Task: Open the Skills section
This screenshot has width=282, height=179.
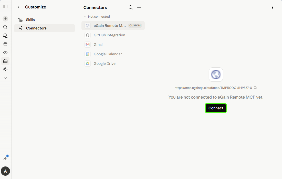Action: tap(44, 20)
